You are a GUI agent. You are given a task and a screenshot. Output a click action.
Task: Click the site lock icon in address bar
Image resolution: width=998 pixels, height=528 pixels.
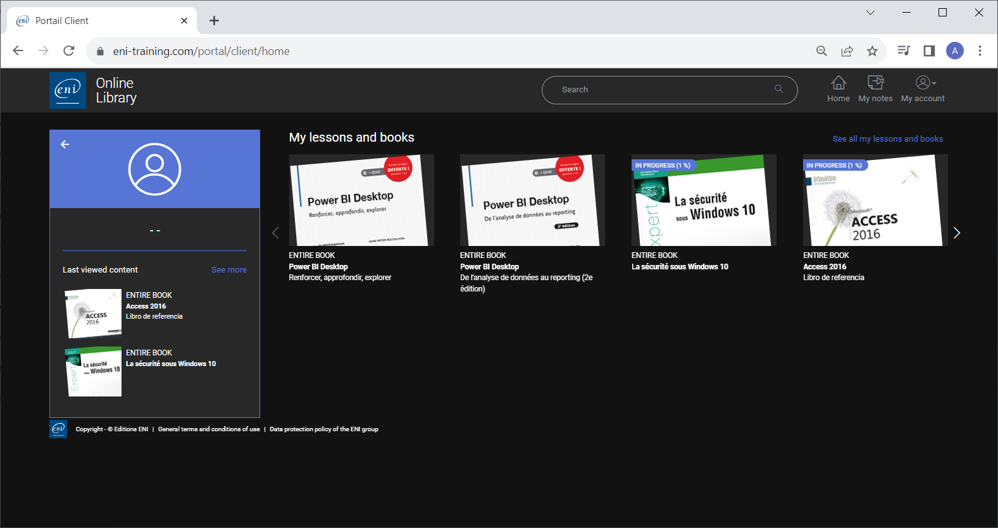point(100,51)
